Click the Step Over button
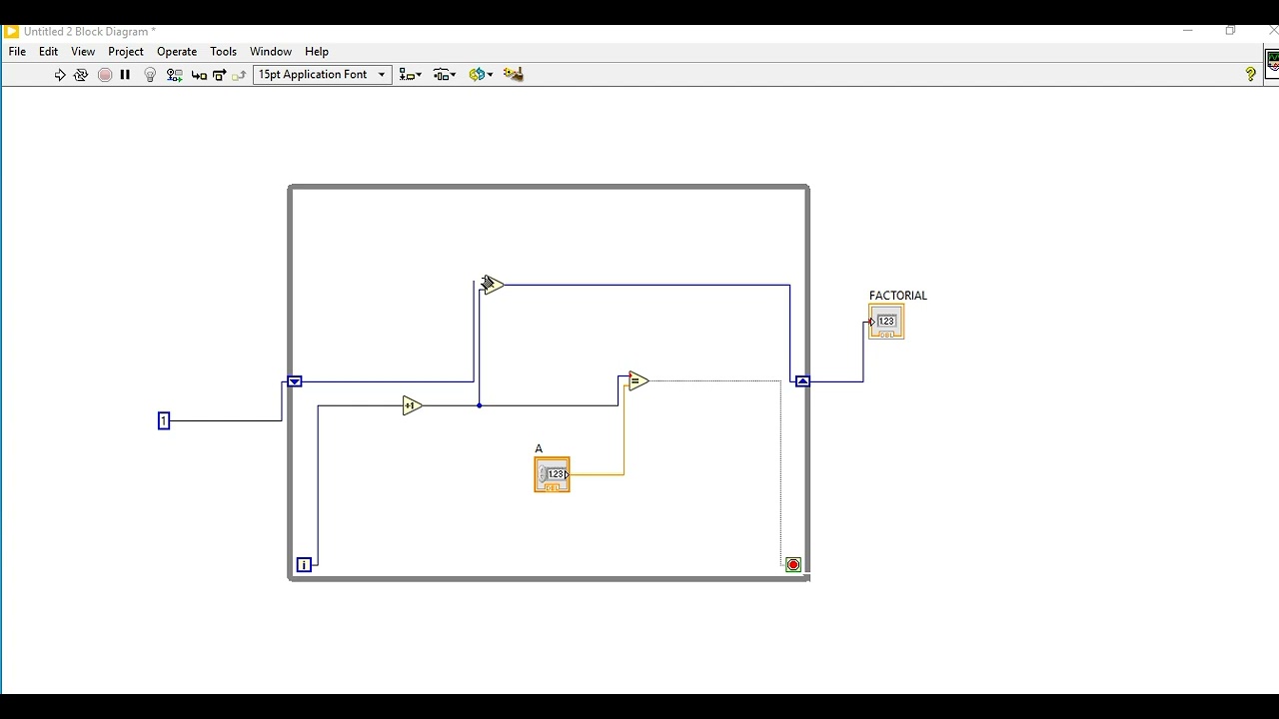 pos(220,75)
